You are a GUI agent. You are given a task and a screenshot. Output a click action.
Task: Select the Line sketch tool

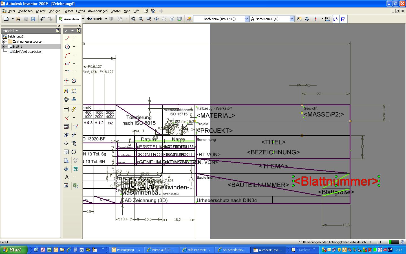tap(67, 38)
